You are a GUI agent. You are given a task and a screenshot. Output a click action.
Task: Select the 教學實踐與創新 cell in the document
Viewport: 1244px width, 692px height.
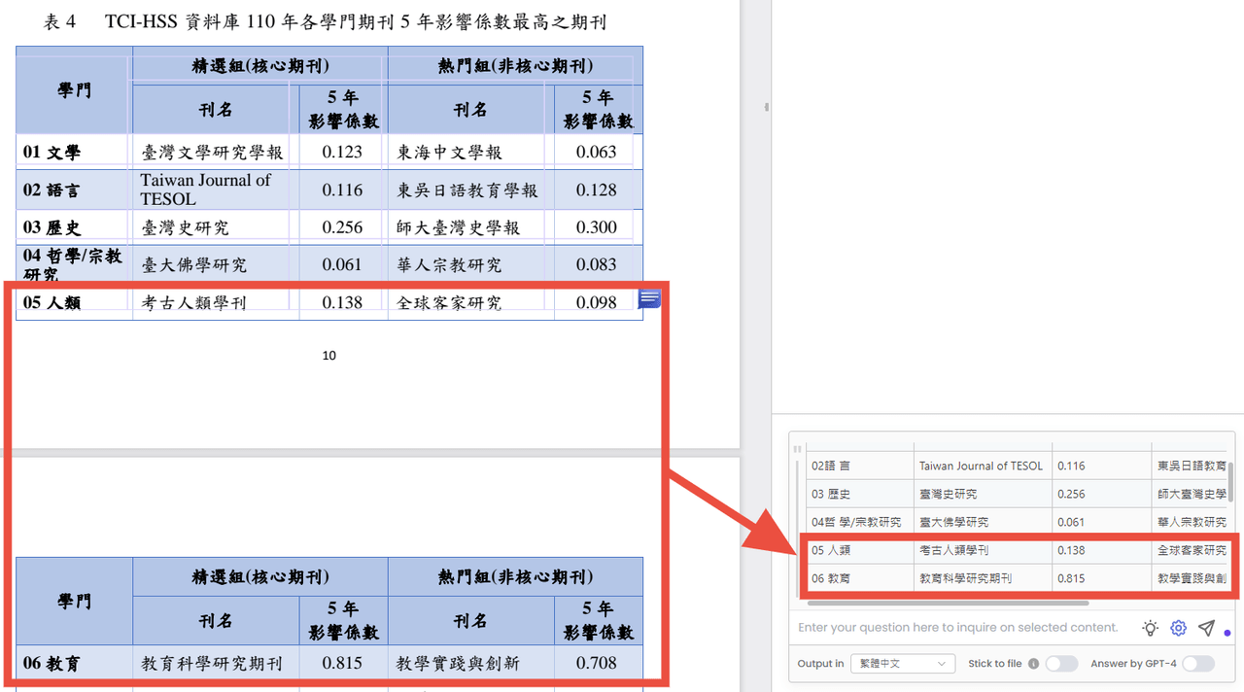click(470, 664)
